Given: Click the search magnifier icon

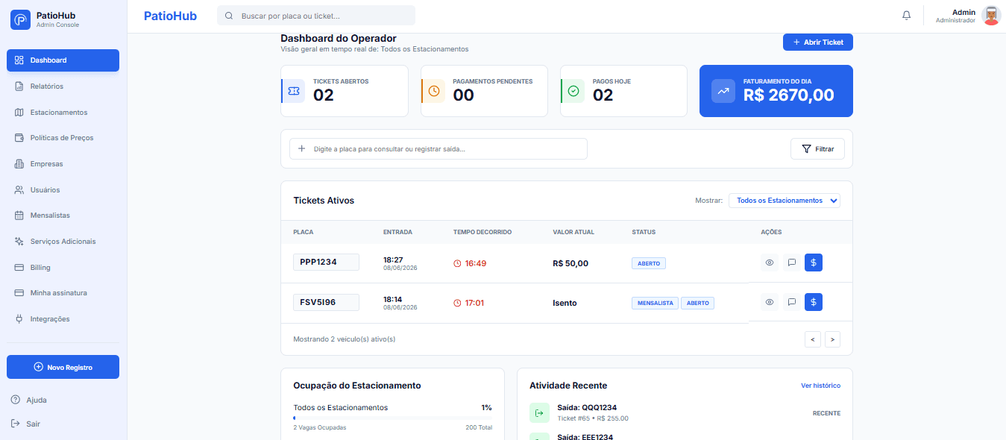Looking at the screenshot, I should (229, 16).
